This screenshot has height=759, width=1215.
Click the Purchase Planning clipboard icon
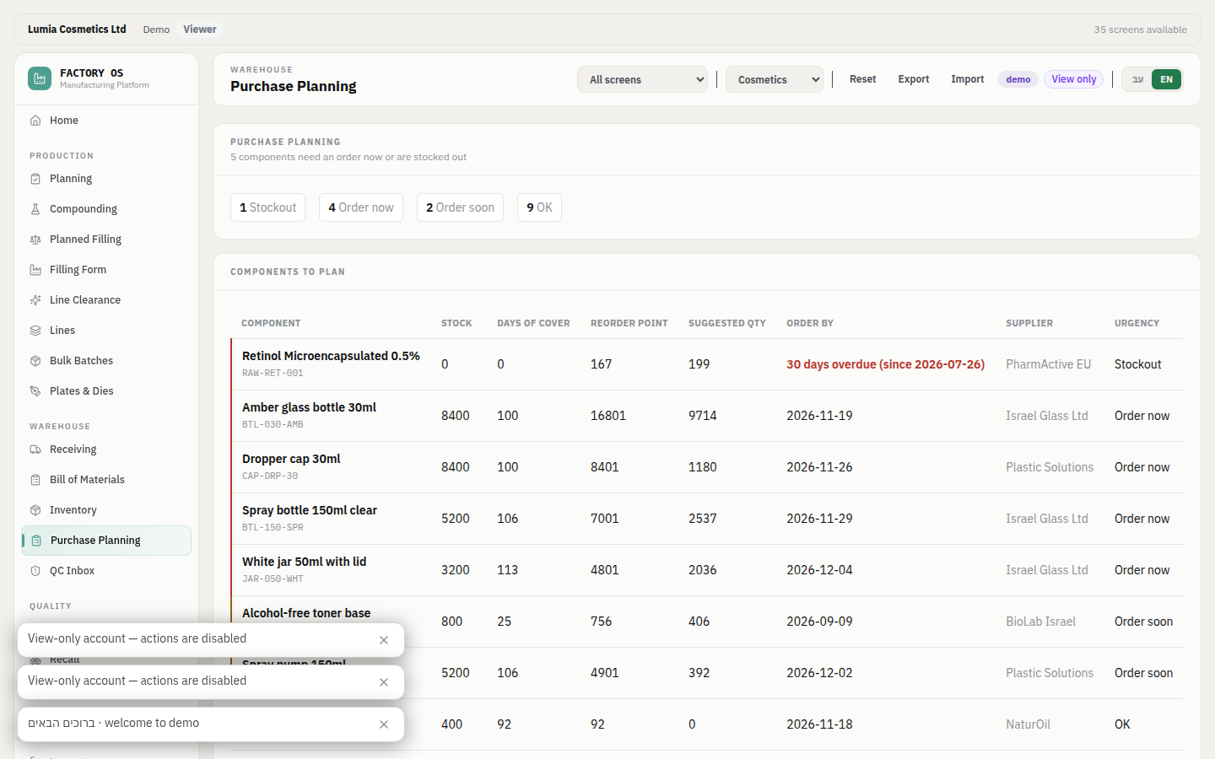36,541
